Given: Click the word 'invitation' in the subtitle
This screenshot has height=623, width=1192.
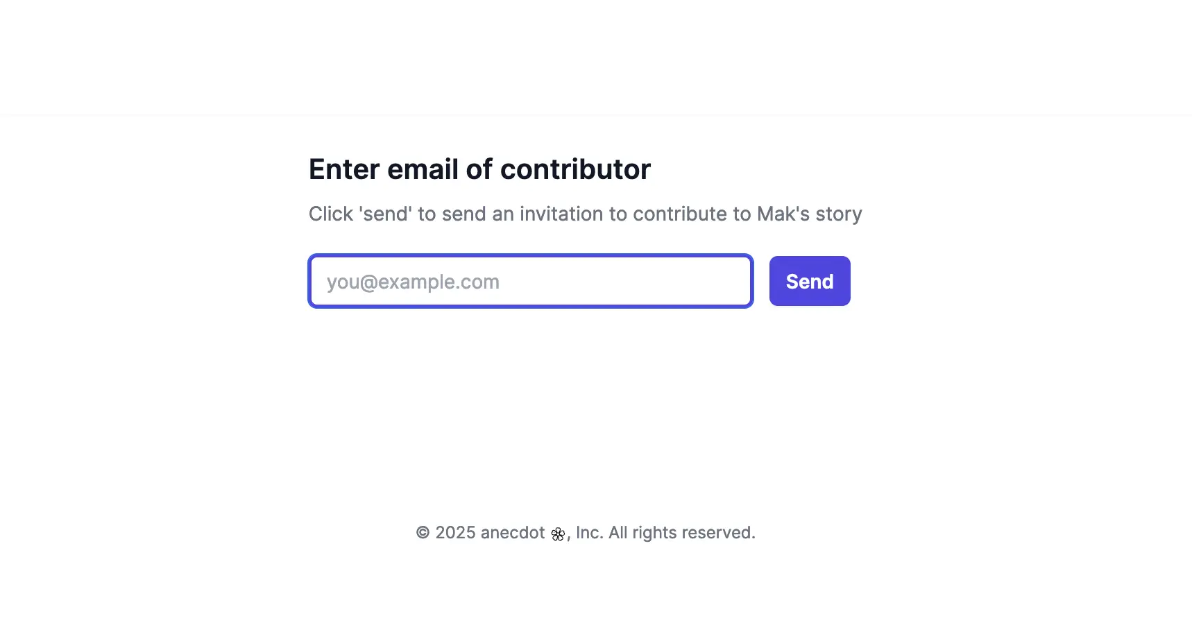Looking at the screenshot, I should pyautogui.click(x=561, y=214).
